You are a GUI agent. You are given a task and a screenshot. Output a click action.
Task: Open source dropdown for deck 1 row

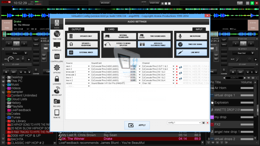click(x=89, y=66)
